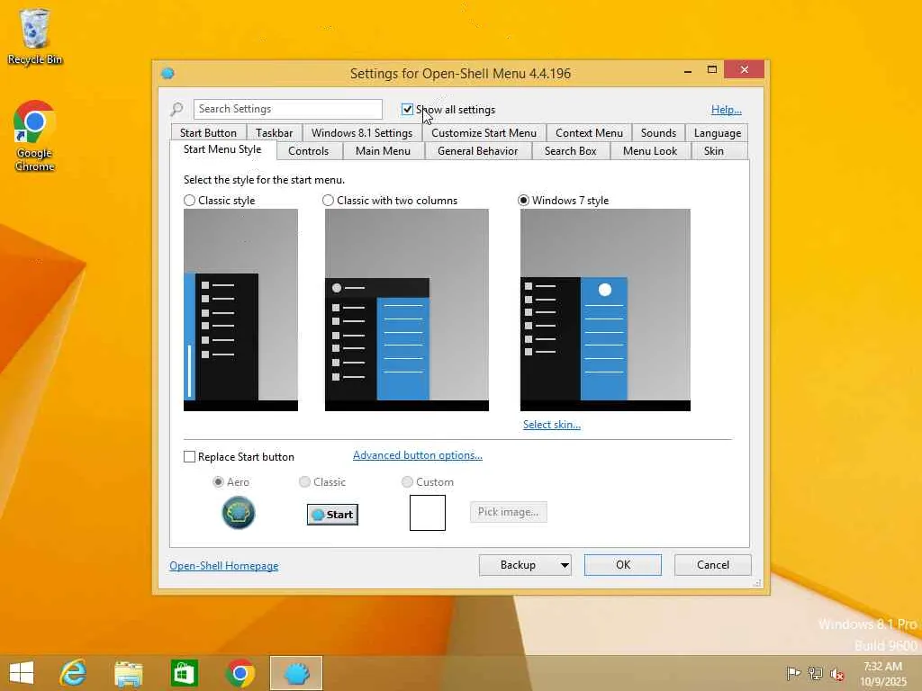The height and width of the screenshot is (691, 922).
Task: Click the taskbar clock showing 7:32 AM
Action: click(883, 673)
